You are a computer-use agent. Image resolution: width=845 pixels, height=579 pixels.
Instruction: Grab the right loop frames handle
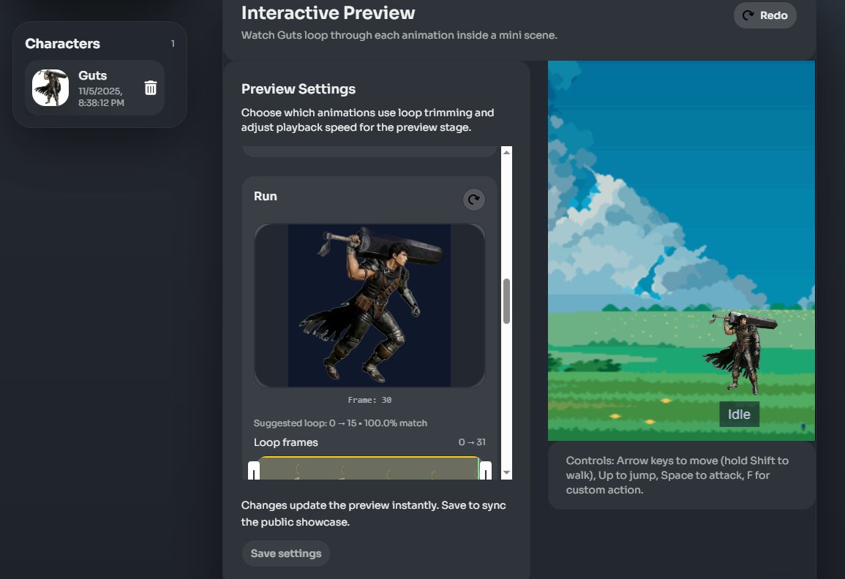tap(486, 470)
